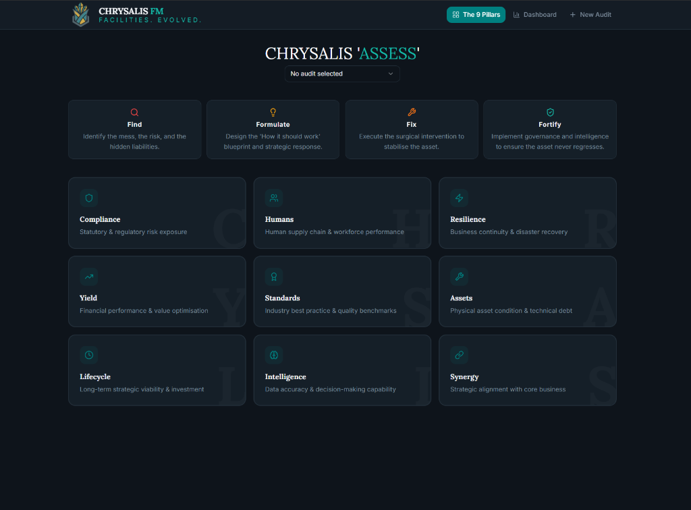Viewport: 691px width, 510px height.
Task: Open the Compliance pillar heading
Action: coord(100,219)
